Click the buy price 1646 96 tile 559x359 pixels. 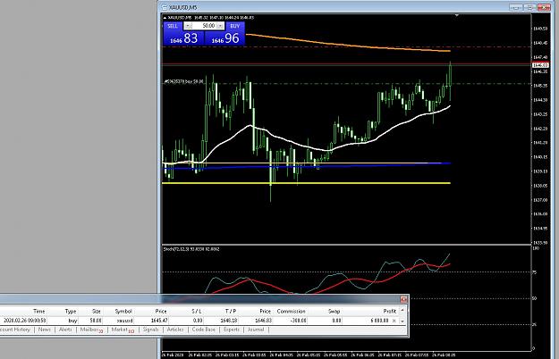pyautogui.click(x=225, y=38)
